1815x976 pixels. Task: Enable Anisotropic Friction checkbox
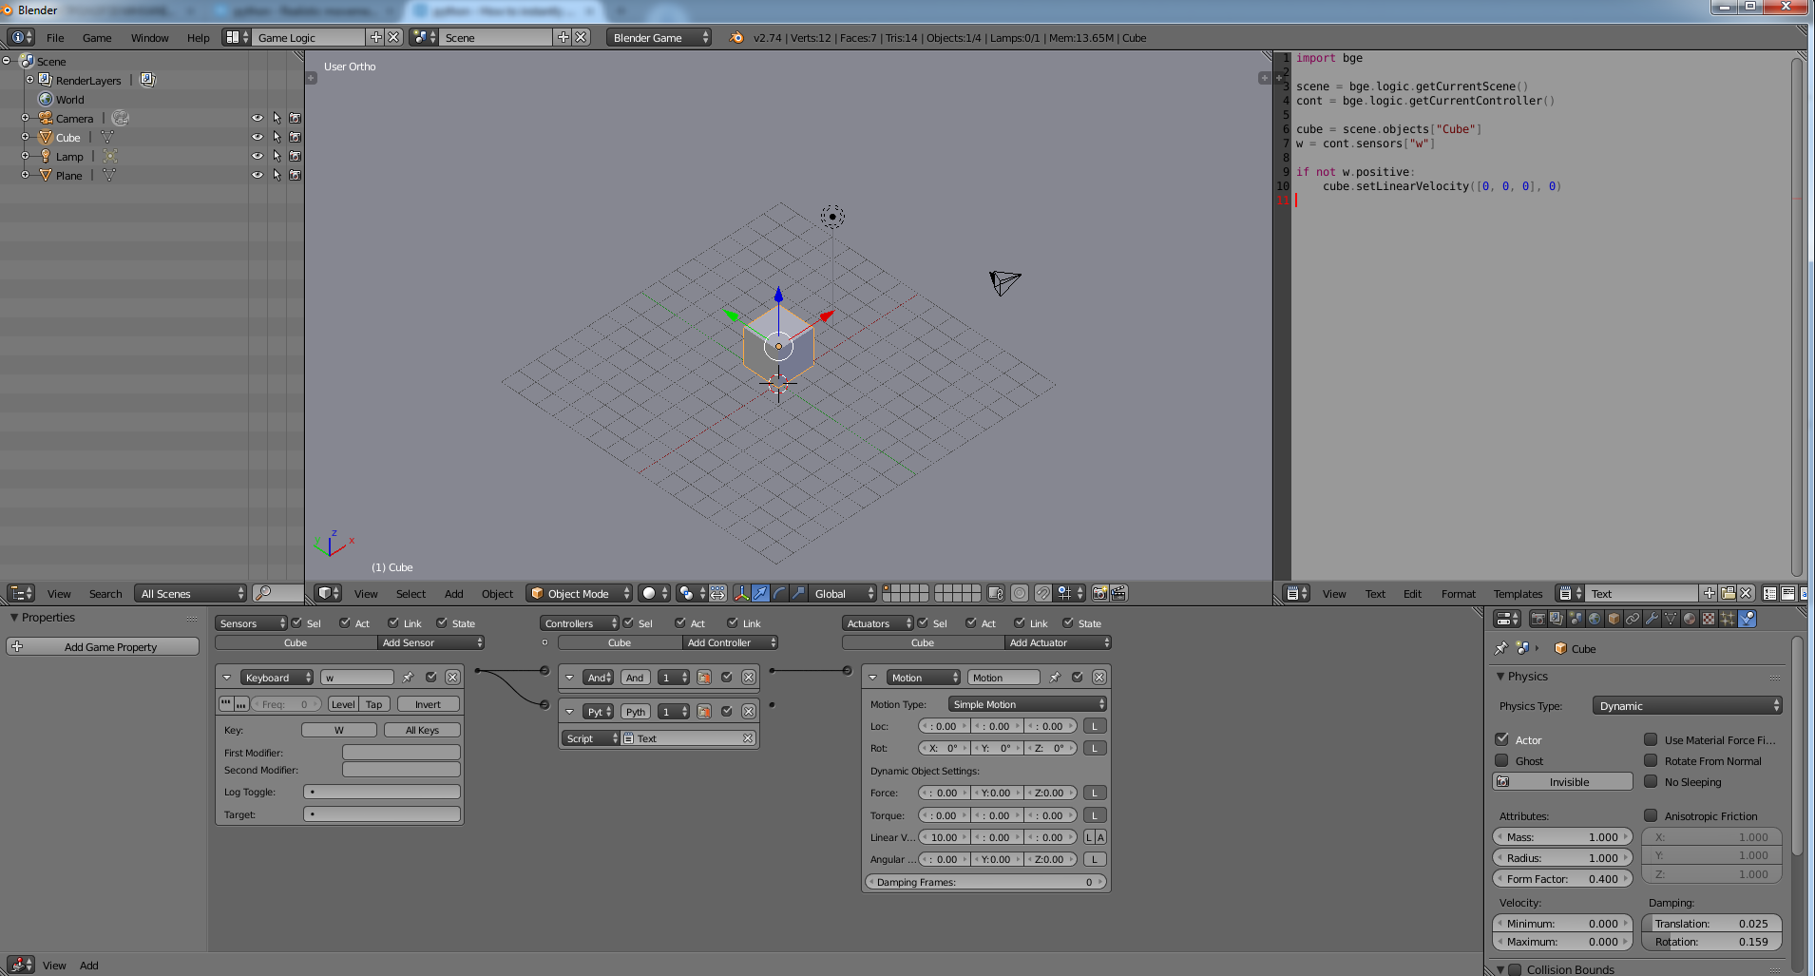(x=1651, y=815)
